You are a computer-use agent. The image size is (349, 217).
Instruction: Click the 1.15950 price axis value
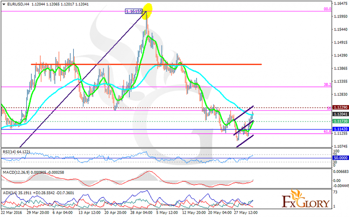tap(341, 16)
